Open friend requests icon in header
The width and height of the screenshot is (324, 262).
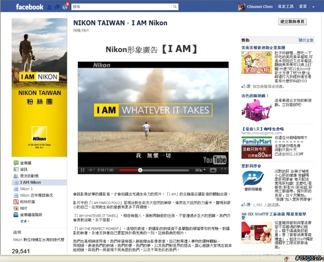click(50, 7)
